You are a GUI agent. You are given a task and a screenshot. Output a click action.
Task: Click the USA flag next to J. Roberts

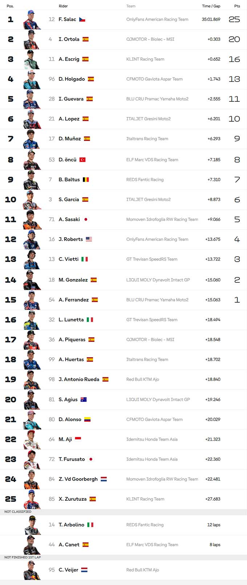[x=89, y=239]
